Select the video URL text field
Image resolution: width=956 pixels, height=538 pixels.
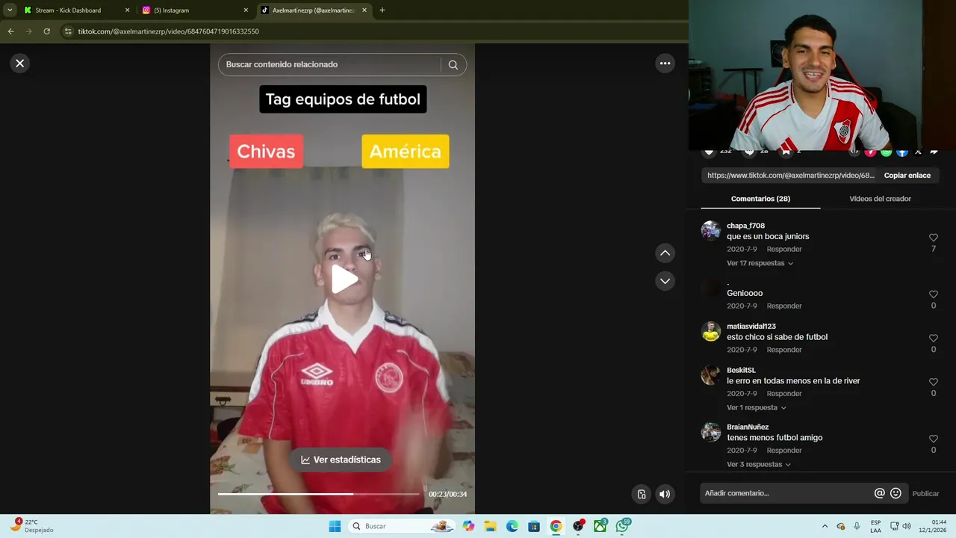click(x=790, y=176)
